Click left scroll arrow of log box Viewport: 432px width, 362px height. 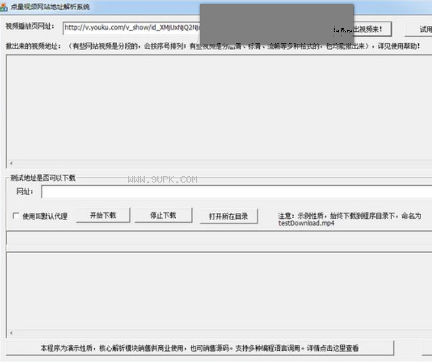click(11, 333)
